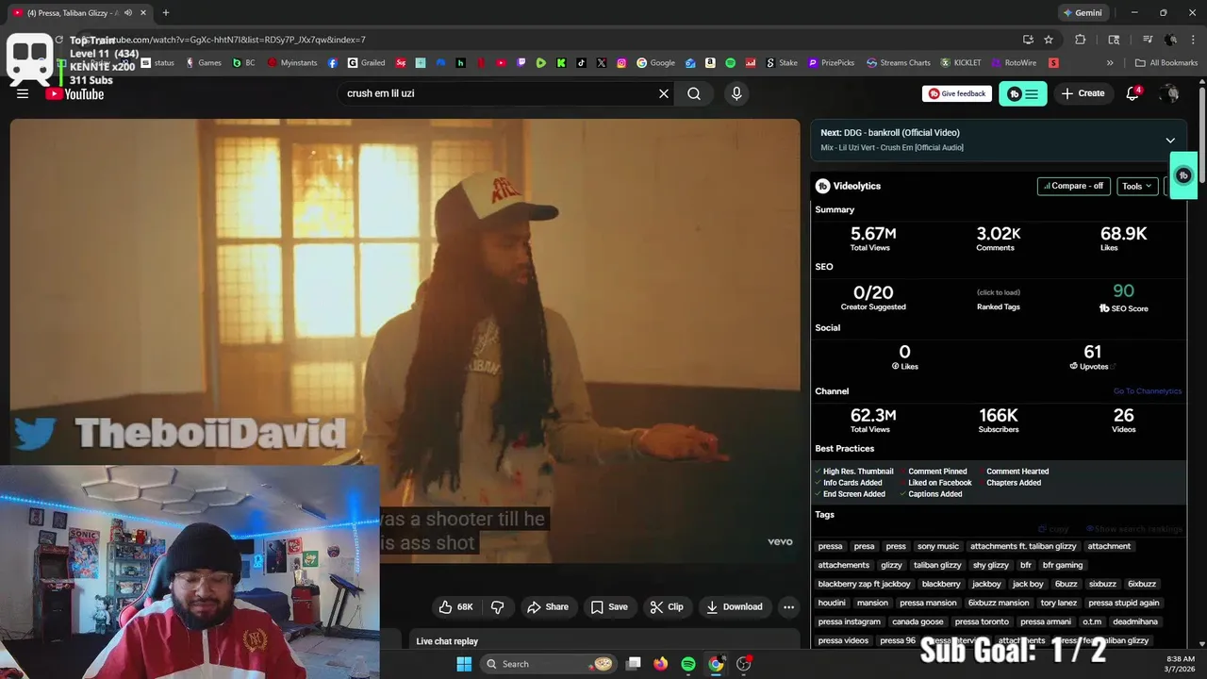Select the 'tory lanez' tag

tap(1058, 603)
